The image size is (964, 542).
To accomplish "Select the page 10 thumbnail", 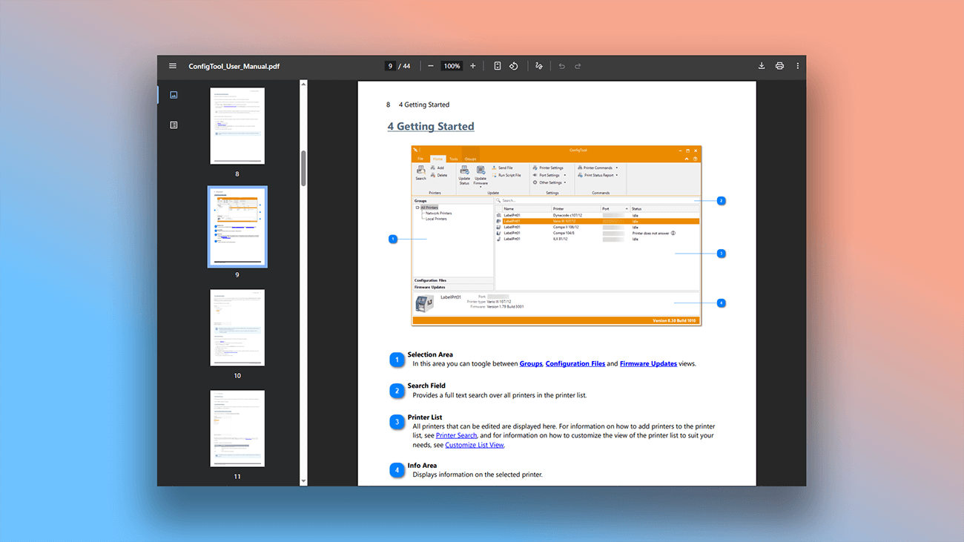I will [237, 328].
